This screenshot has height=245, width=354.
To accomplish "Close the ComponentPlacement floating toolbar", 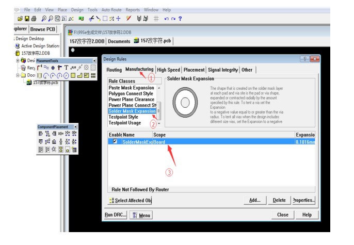I will point(75,126).
